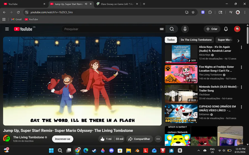Image resolution: width=249 pixels, height=155 pixels.
Task: Open CUPHEAD SONG video title link
Action: click(x=217, y=108)
